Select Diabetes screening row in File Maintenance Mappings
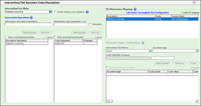Image resolution: width=201 pixels, height=106 pixels. (x=152, y=19)
